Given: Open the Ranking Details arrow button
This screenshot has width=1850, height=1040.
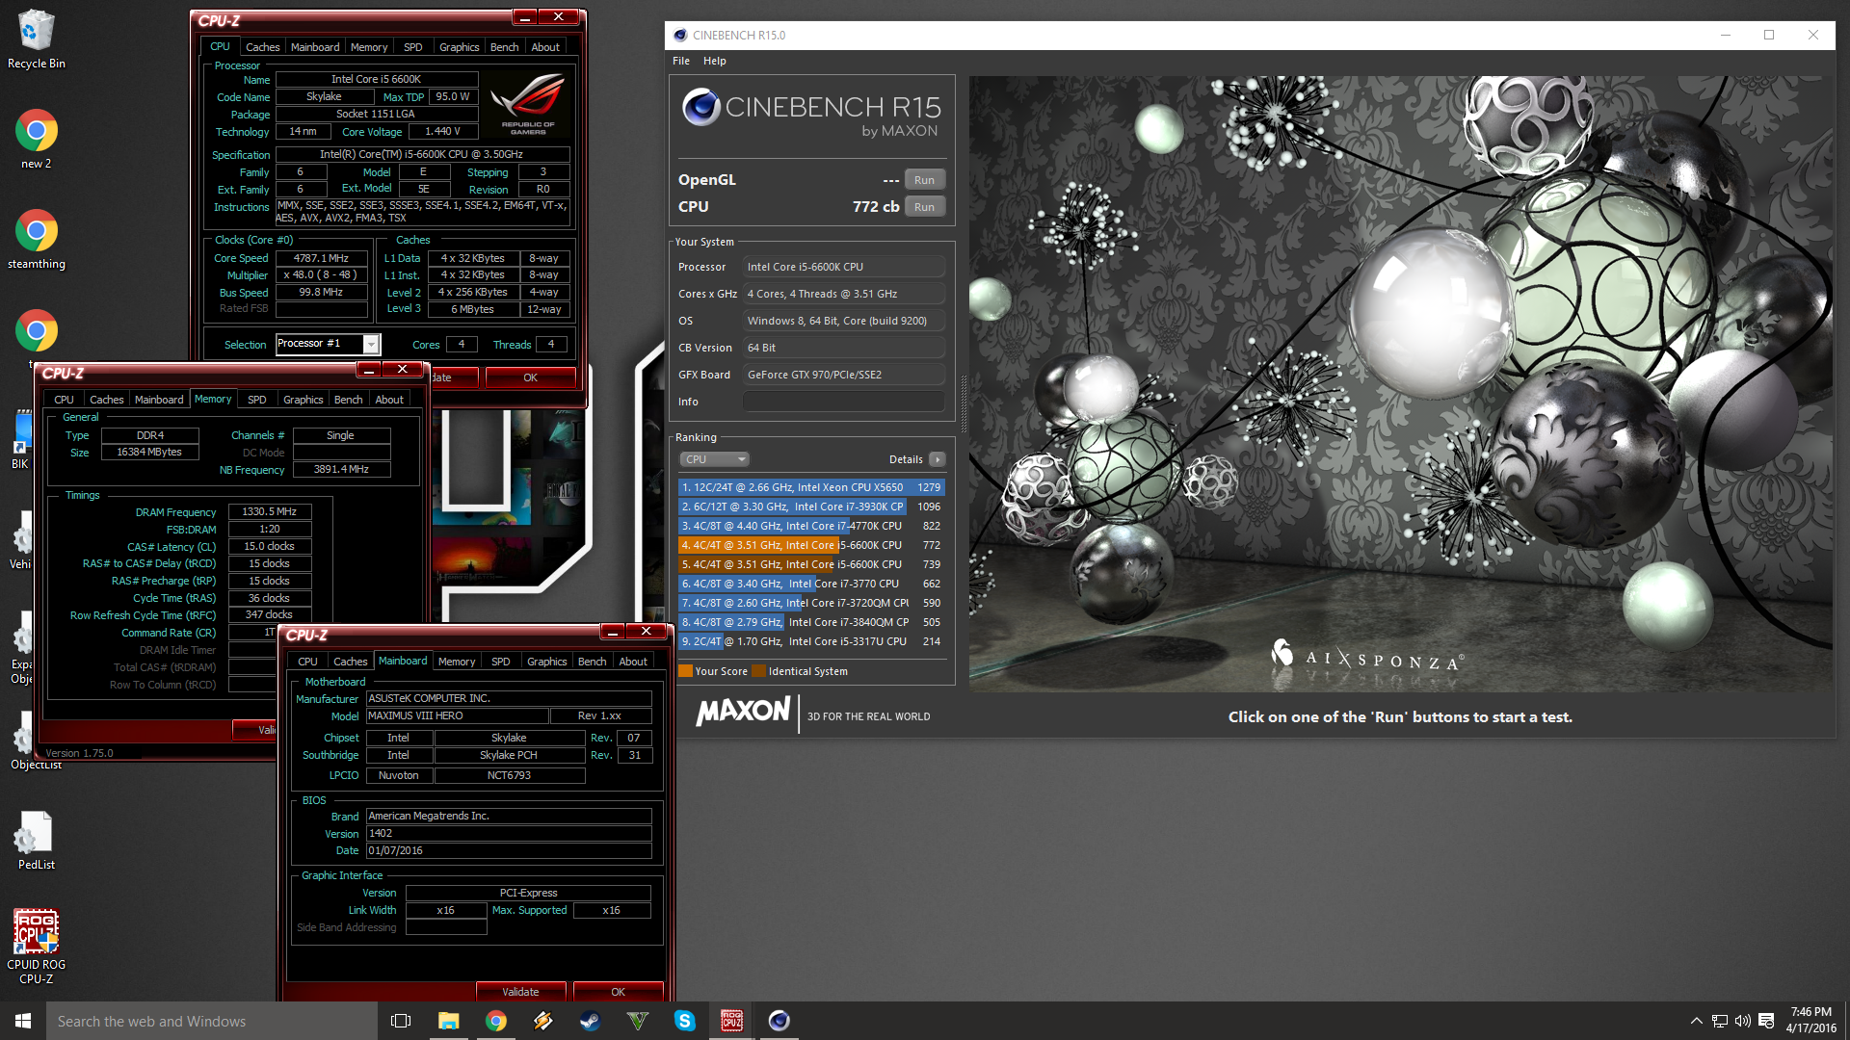Looking at the screenshot, I should tap(937, 460).
